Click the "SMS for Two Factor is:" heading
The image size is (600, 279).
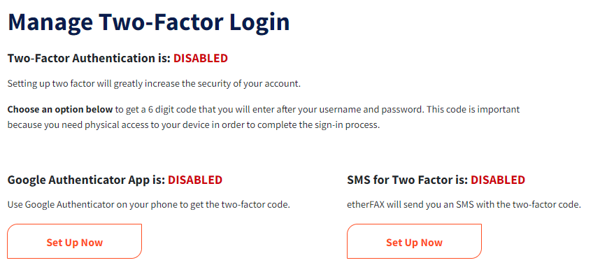408,180
